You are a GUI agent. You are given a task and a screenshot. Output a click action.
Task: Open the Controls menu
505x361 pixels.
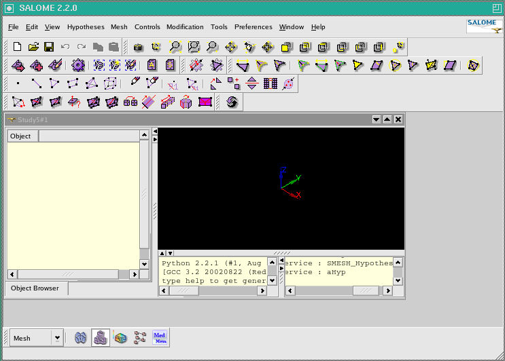click(147, 27)
